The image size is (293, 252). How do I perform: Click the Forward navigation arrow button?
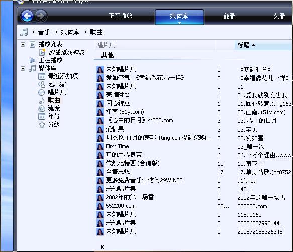(x=41, y=16)
